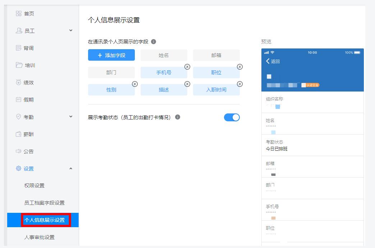Click the 公告 announcement icon
Screen dimensions: 375x248
20,151
